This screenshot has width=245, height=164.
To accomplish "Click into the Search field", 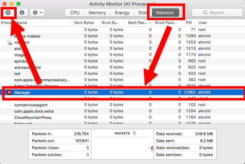I will point(220,13).
